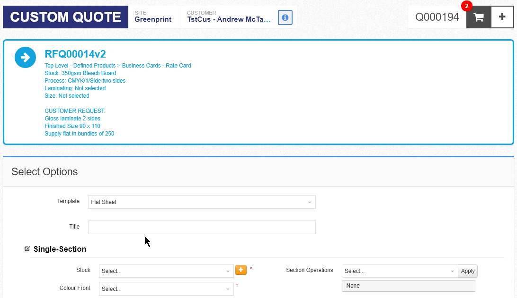Click the text 'Gloss laminate 2 sides'

[x=72, y=119]
